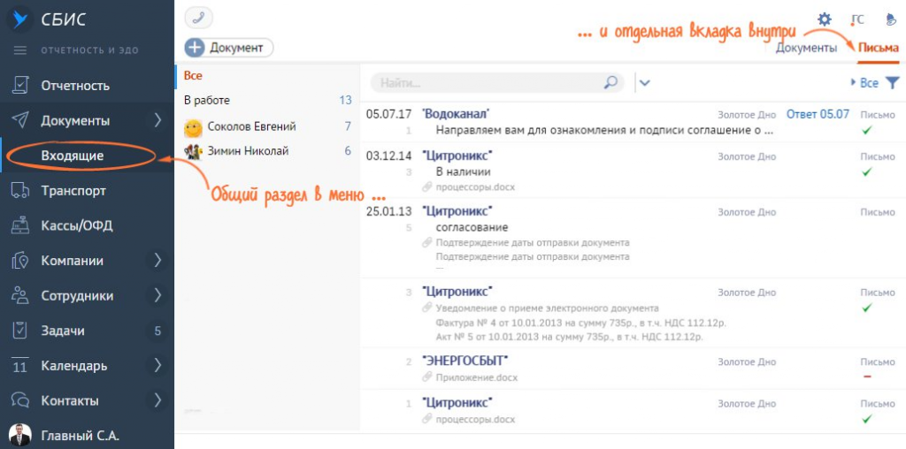Open the 'Водоканал' letter
This screenshot has height=449, width=906.
456,114
